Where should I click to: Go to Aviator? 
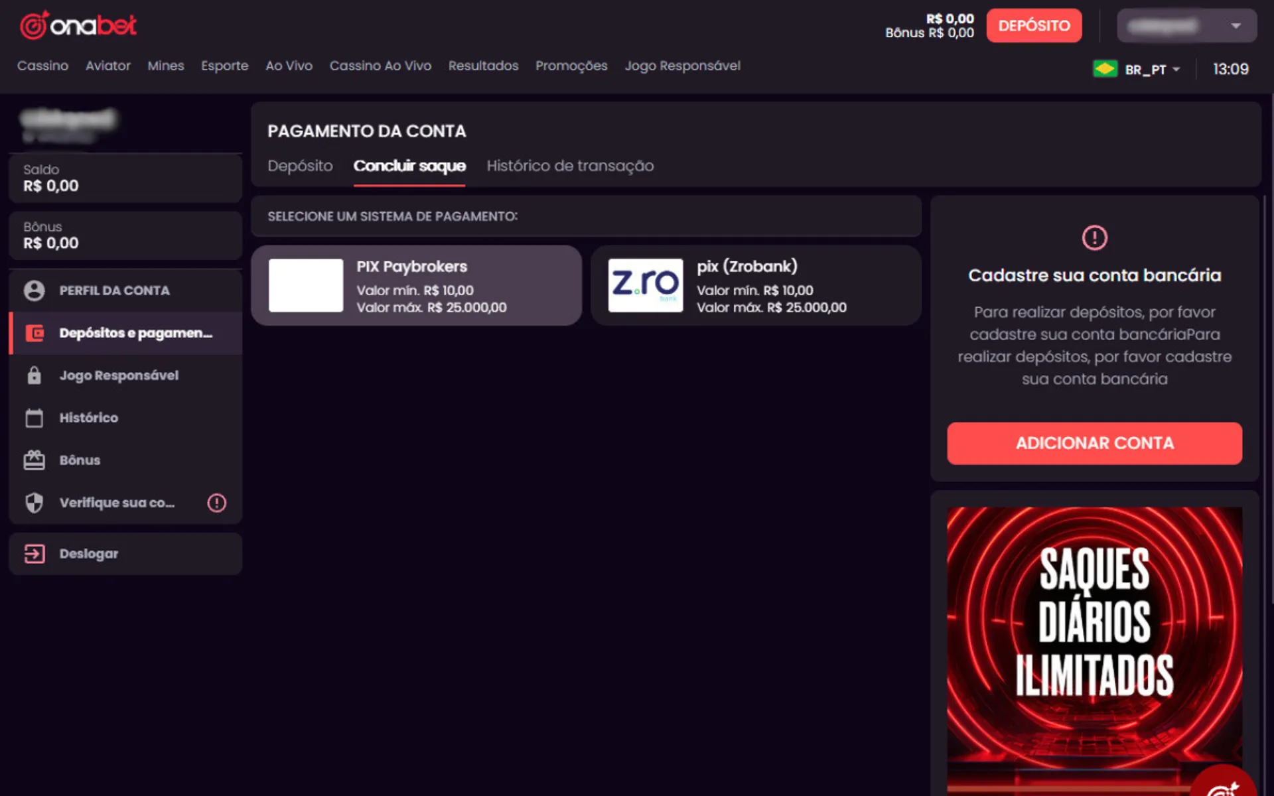[108, 66]
